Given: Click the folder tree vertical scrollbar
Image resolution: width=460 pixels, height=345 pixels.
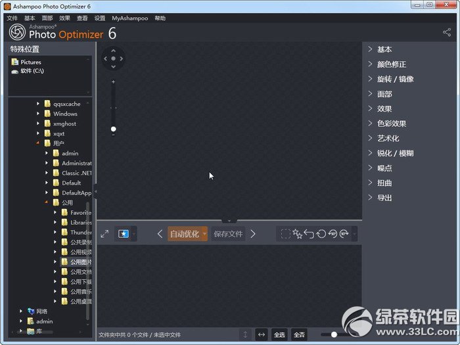Looking at the screenshot, I should pyautogui.click(x=87, y=260).
